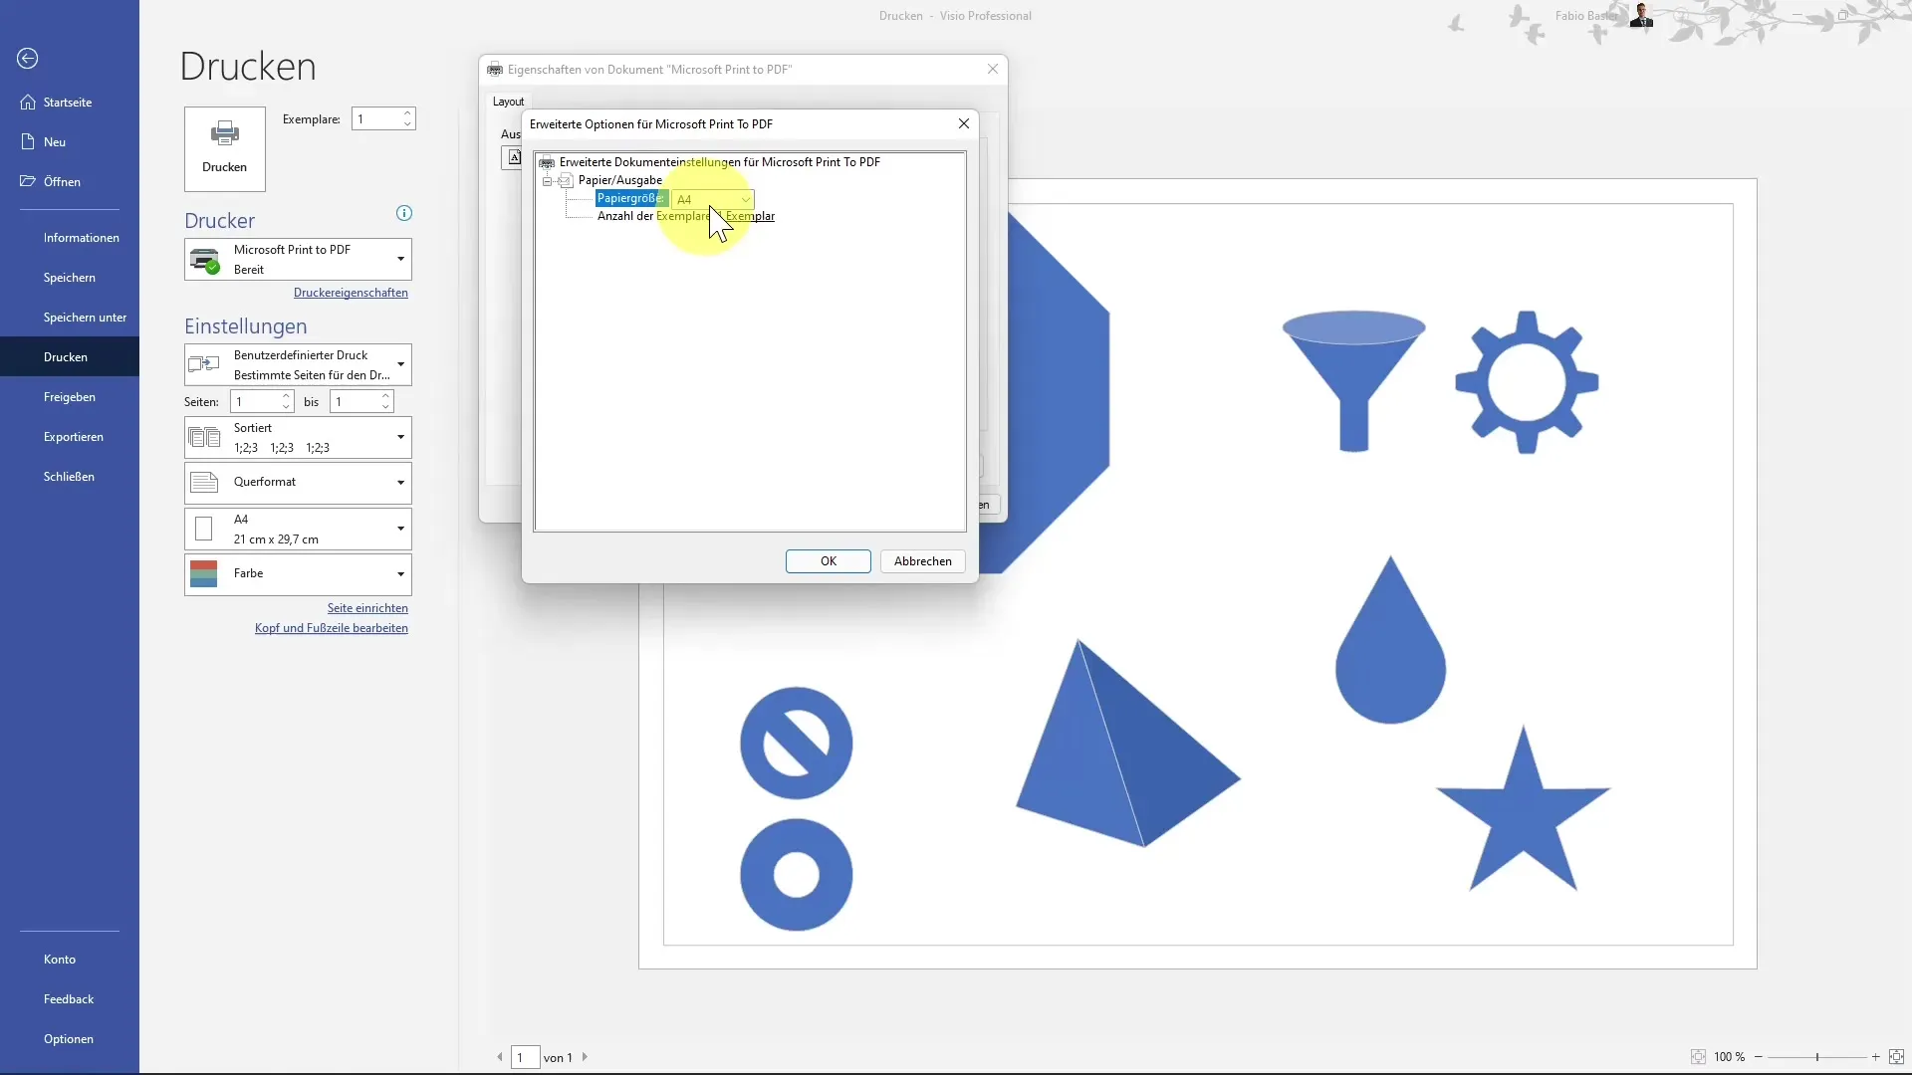Click the Sortiert collating icon

click(x=205, y=437)
